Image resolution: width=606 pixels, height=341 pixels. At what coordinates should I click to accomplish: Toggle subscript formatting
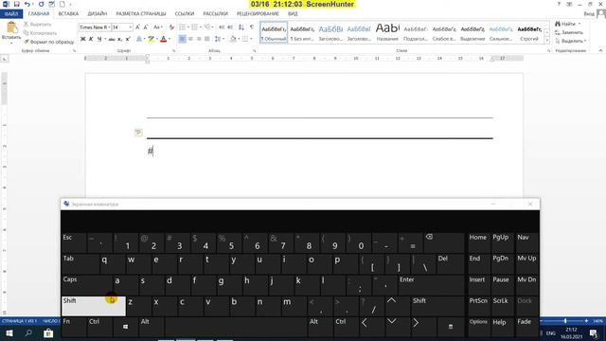tap(120, 39)
